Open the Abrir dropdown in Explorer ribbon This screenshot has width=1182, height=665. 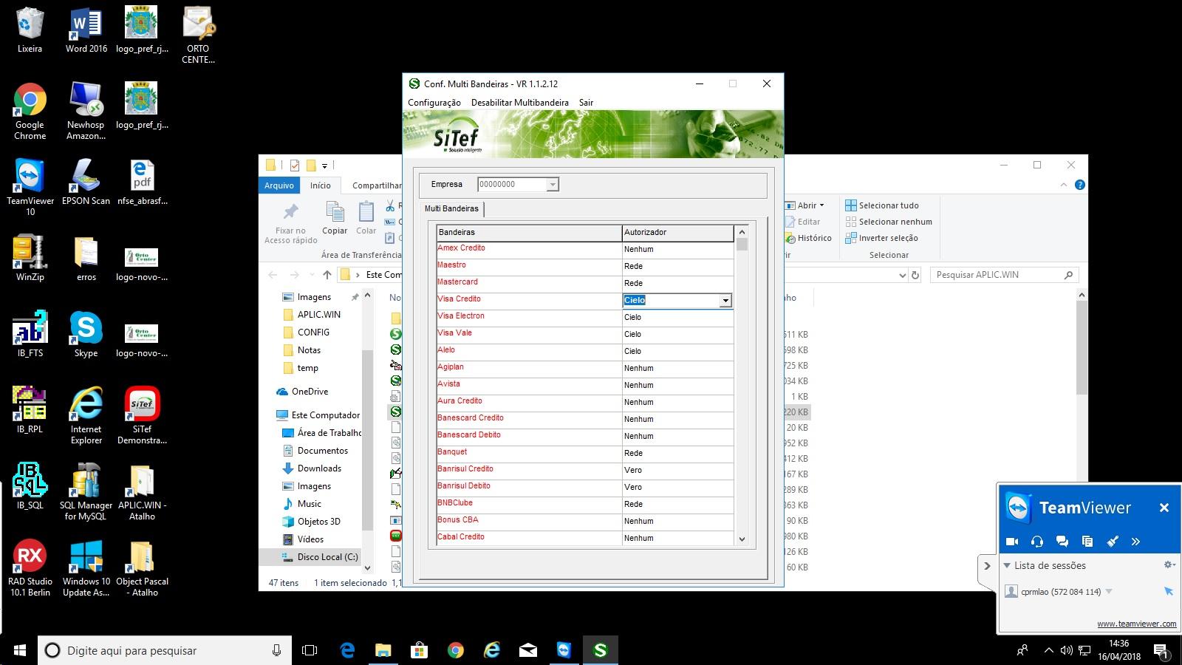(804, 205)
